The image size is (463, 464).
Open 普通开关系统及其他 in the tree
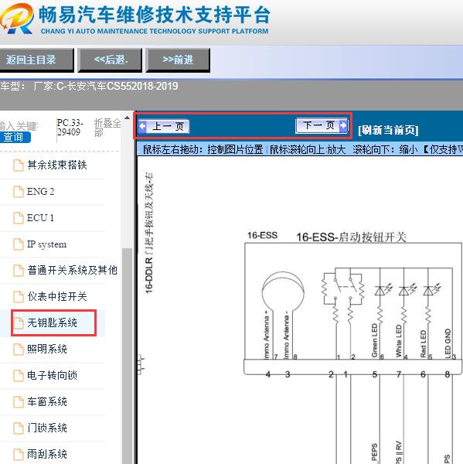[72, 270]
